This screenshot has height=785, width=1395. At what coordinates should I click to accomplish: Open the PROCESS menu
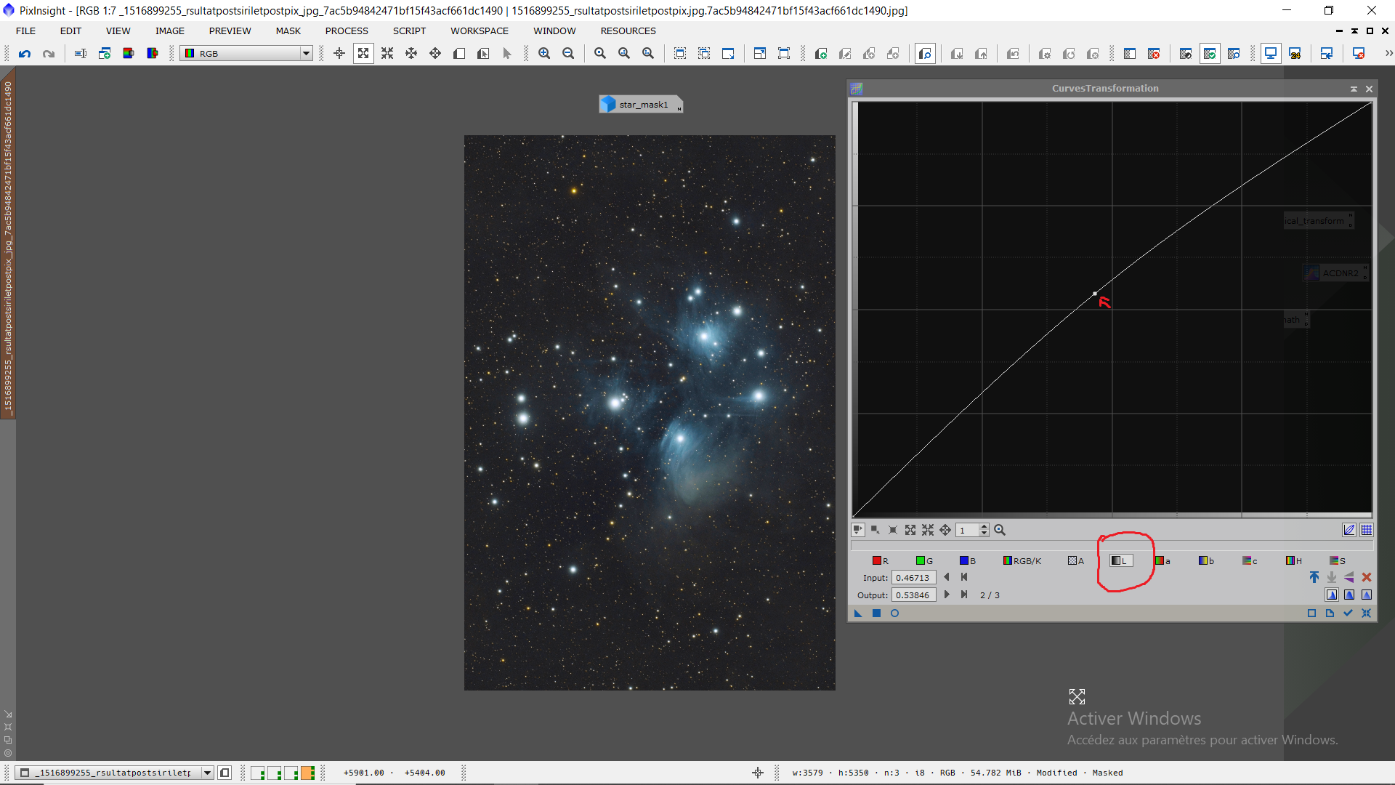tap(347, 31)
